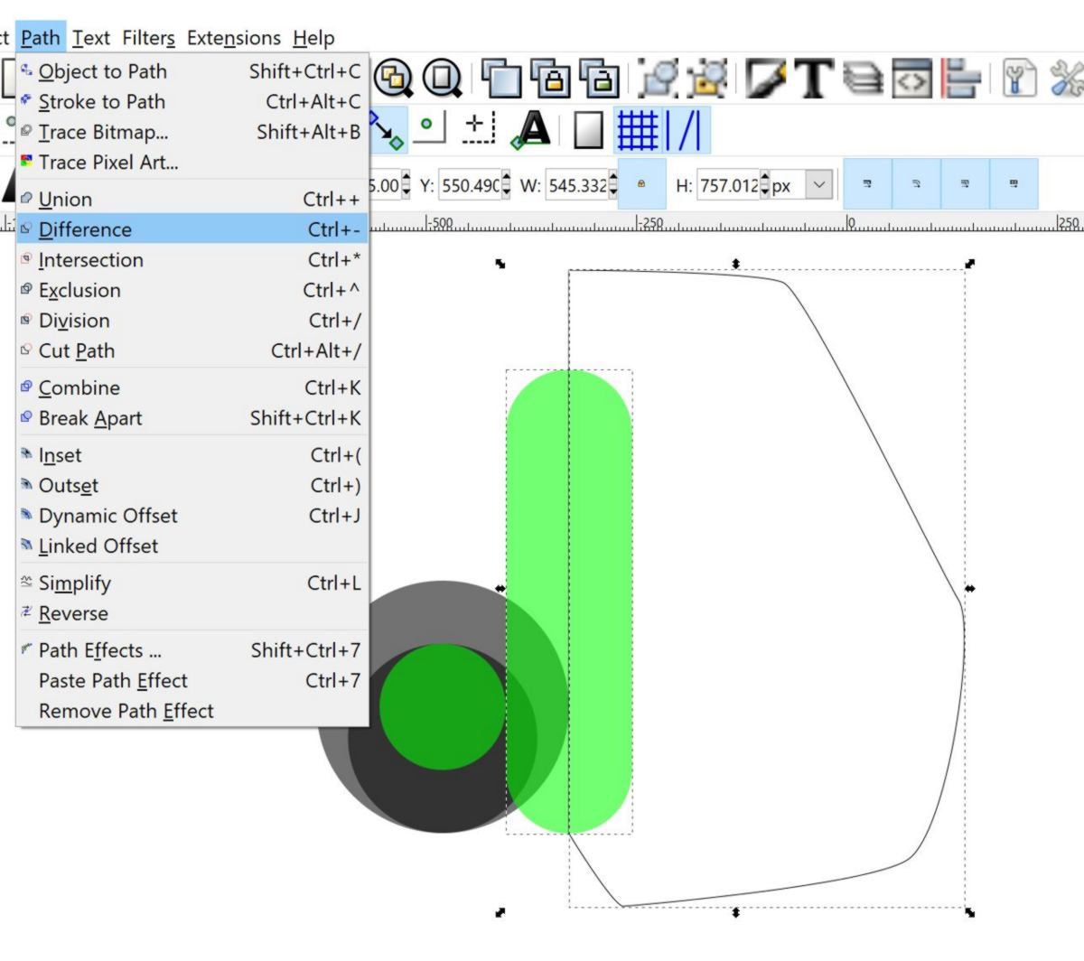Toggle the width/height lock ratio button
This screenshot has height=961, width=1084.
coord(642,184)
